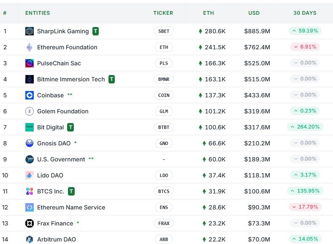Sort table by ETH column header
Viewport: 333px width, 244px height.
pyautogui.click(x=208, y=13)
